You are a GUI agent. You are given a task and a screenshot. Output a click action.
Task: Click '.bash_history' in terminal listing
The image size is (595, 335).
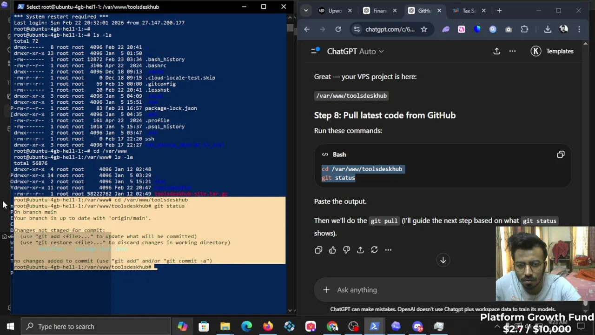165,60
